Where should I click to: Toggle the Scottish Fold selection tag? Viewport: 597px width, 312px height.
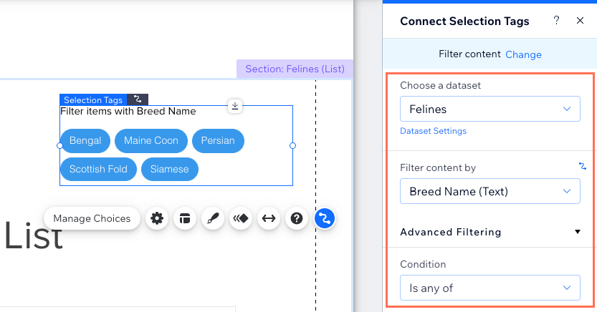pos(98,169)
